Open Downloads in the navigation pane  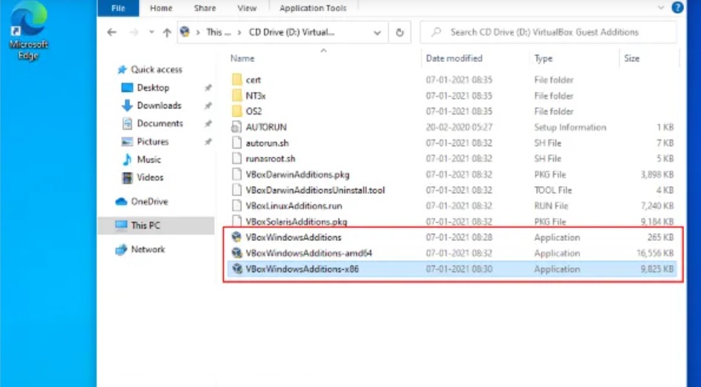[x=160, y=106]
